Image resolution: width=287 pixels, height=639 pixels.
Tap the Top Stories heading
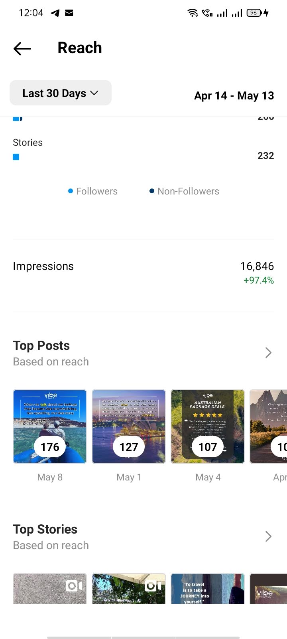[x=45, y=529]
